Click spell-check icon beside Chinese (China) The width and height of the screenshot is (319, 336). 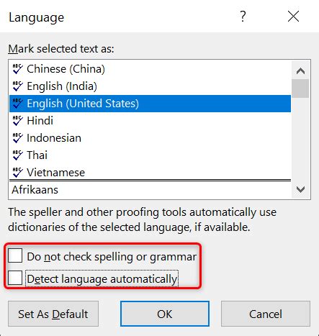pos(17,69)
